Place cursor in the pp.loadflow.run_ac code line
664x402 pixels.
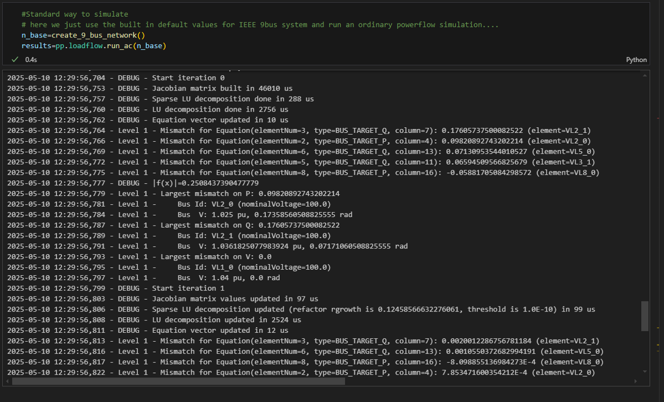pyautogui.click(x=94, y=46)
